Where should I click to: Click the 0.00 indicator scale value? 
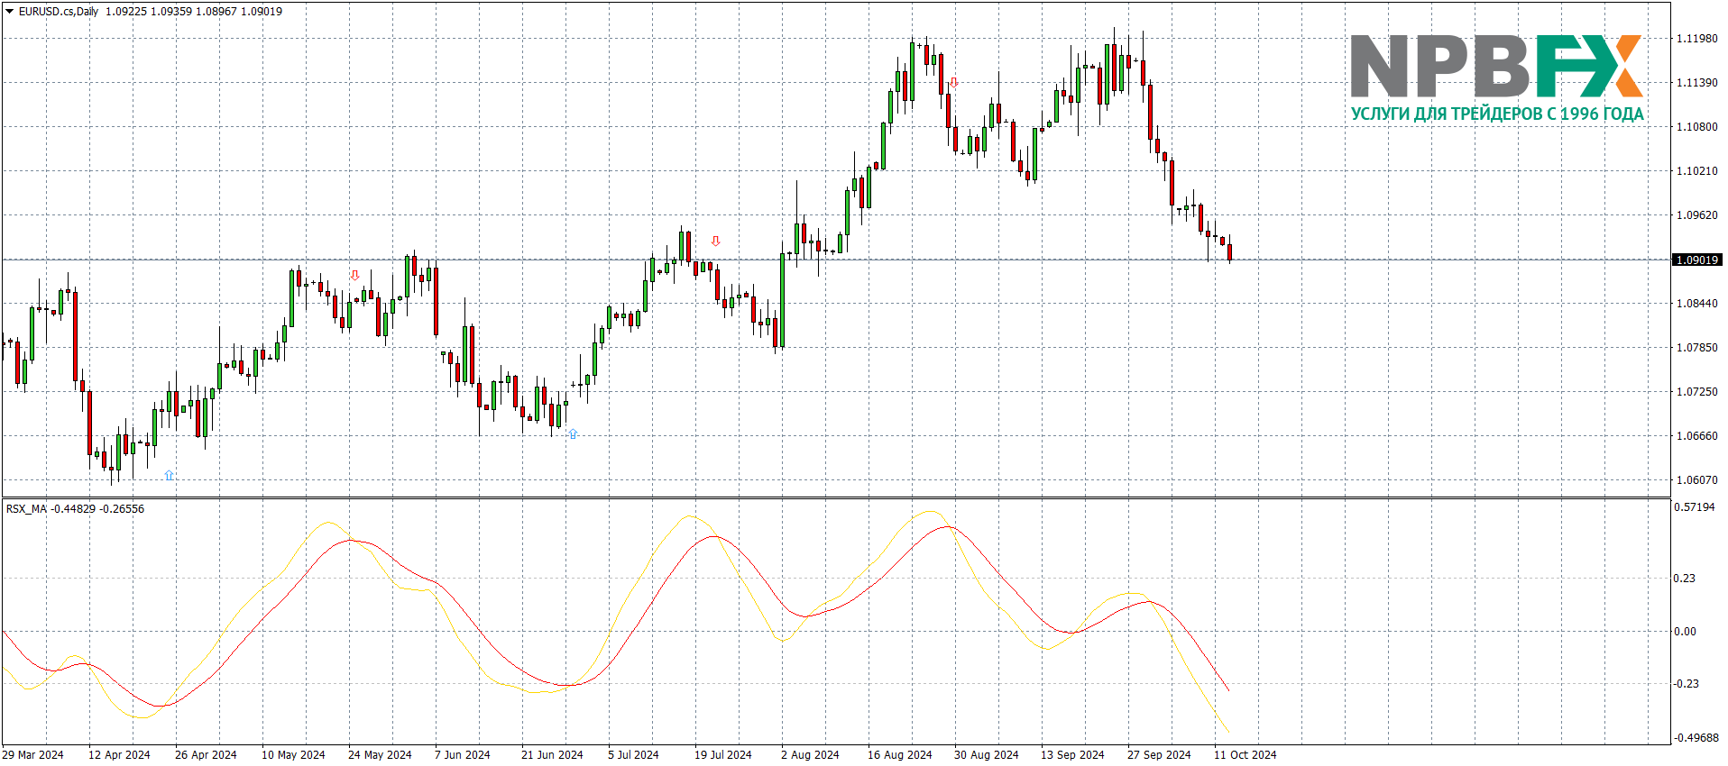tap(1685, 632)
